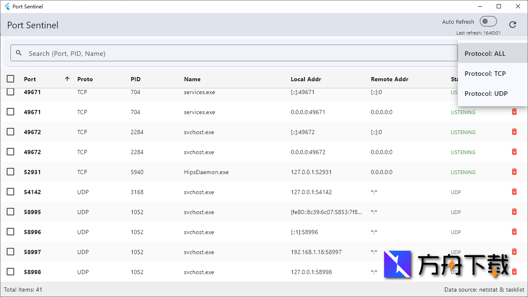528x297 pixels.
Task: Choose Protocol: TCP option
Action: click(x=485, y=74)
